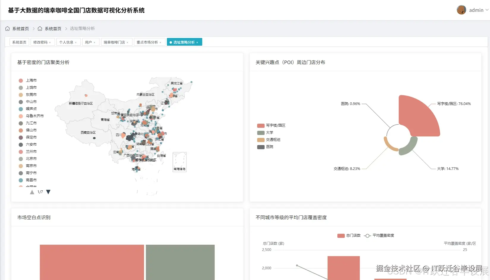490x280 pixels.
Task: Click the dark store dot in 西藏自治区
Action: point(94,138)
